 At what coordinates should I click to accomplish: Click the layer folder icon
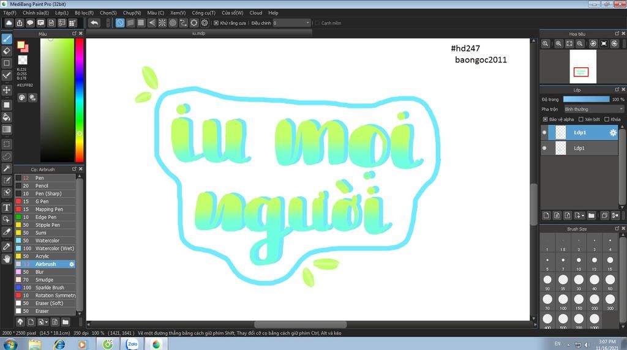591,215
